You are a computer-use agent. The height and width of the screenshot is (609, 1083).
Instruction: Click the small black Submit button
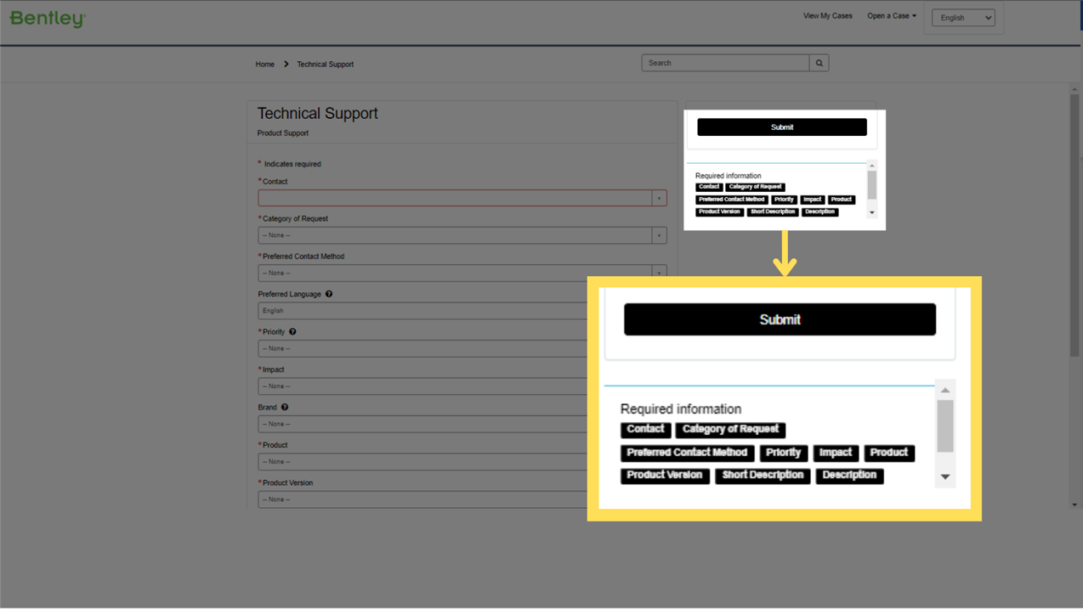pos(782,127)
